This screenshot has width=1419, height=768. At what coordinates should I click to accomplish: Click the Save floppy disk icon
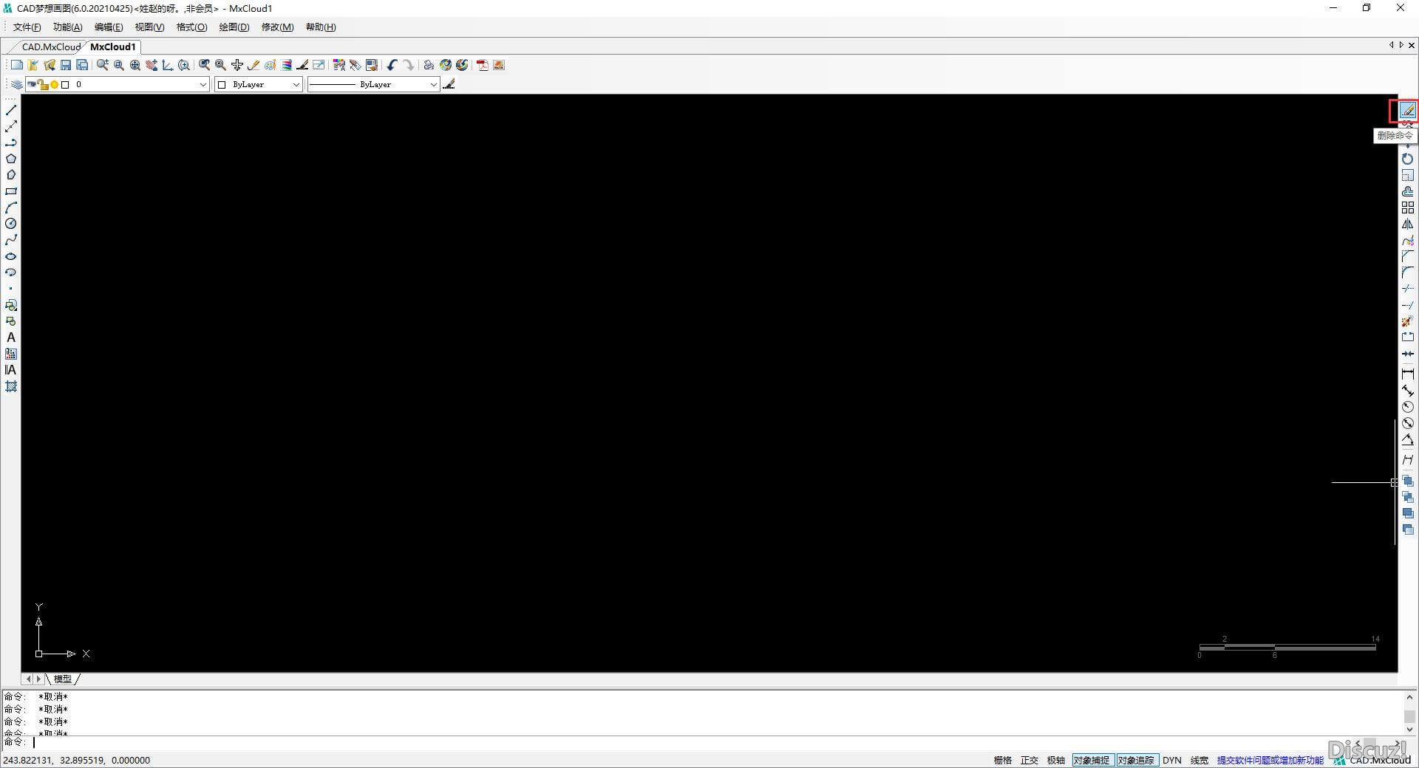click(x=66, y=65)
